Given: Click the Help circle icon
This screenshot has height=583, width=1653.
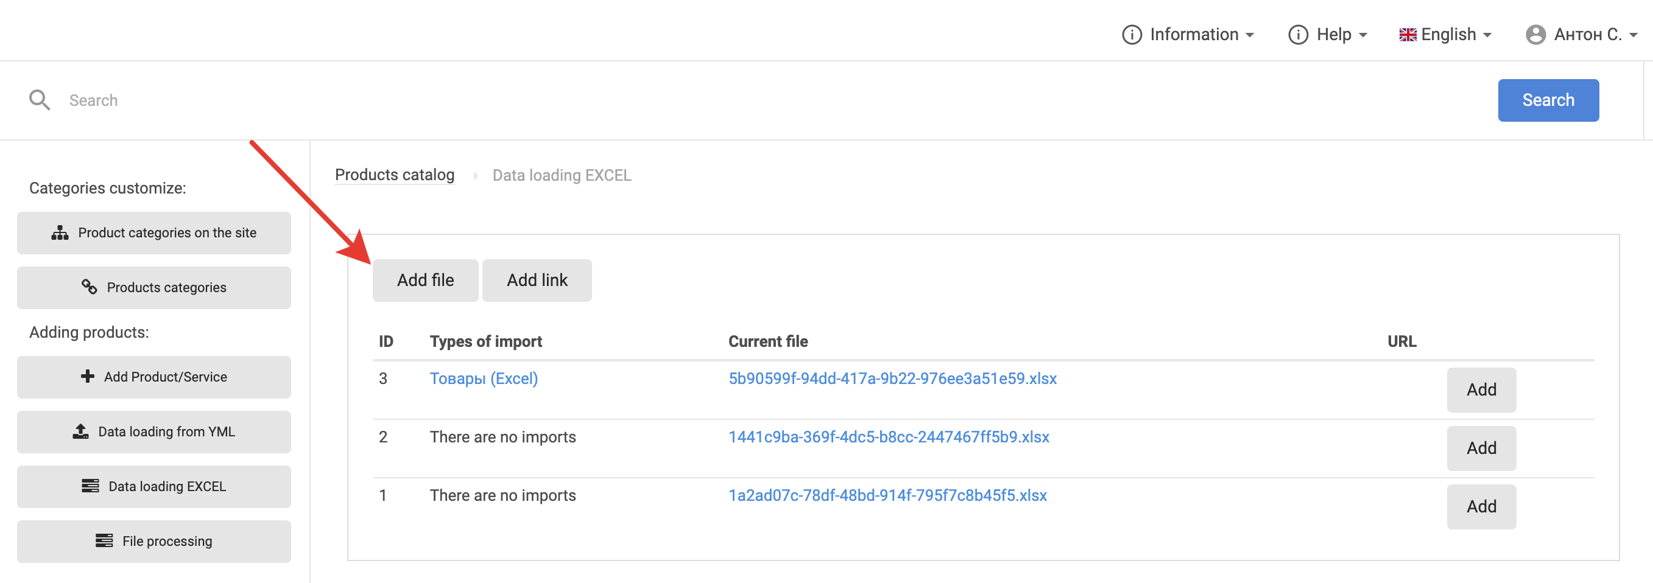Looking at the screenshot, I should 1297,35.
